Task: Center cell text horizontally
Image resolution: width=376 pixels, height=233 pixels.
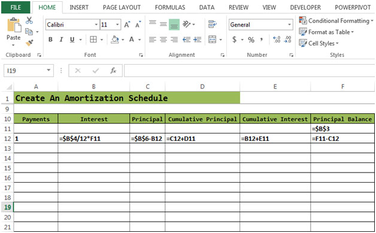Action: (x=163, y=40)
